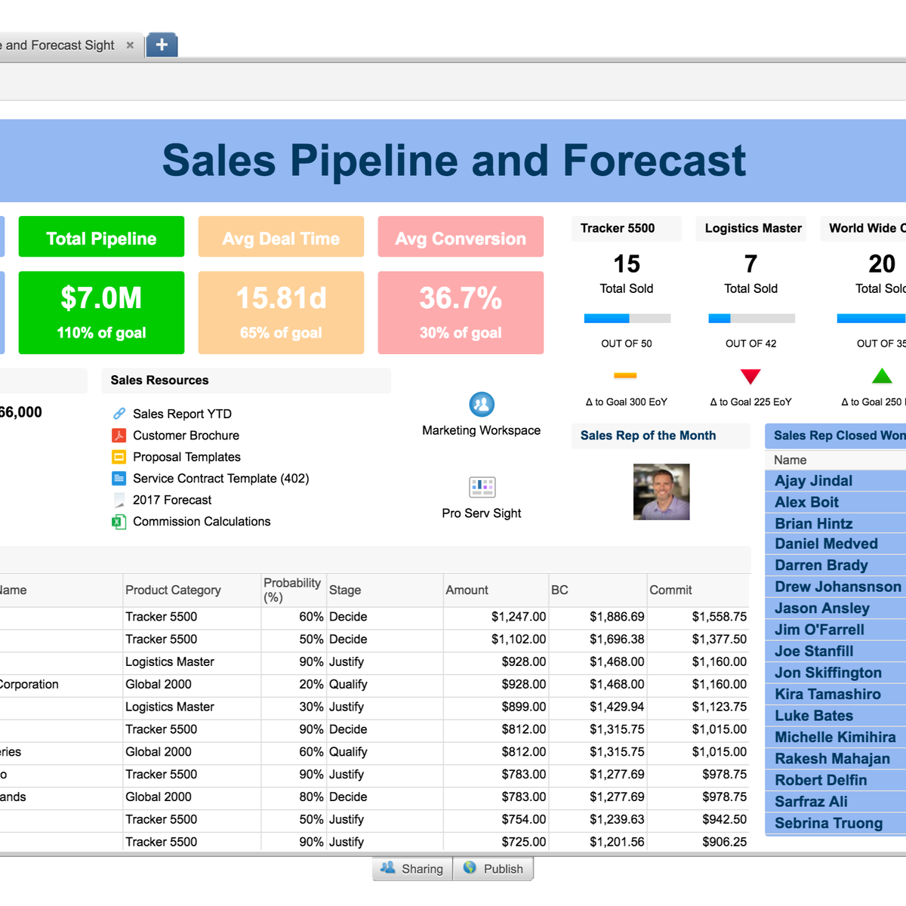Open the Sales Report YTD link icon
The width and height of the screenshot is (906, 906).
point(119,413)
